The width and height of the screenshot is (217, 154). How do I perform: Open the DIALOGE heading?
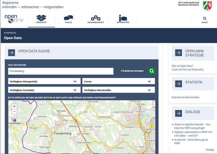point(193,112)
